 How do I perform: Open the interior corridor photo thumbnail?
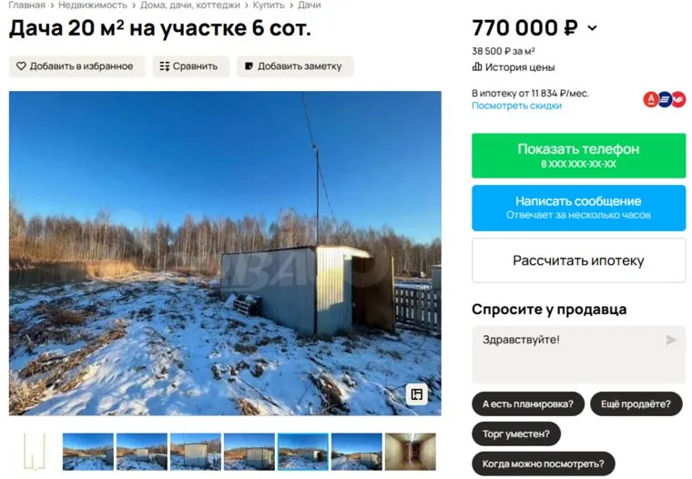point(411,452)
